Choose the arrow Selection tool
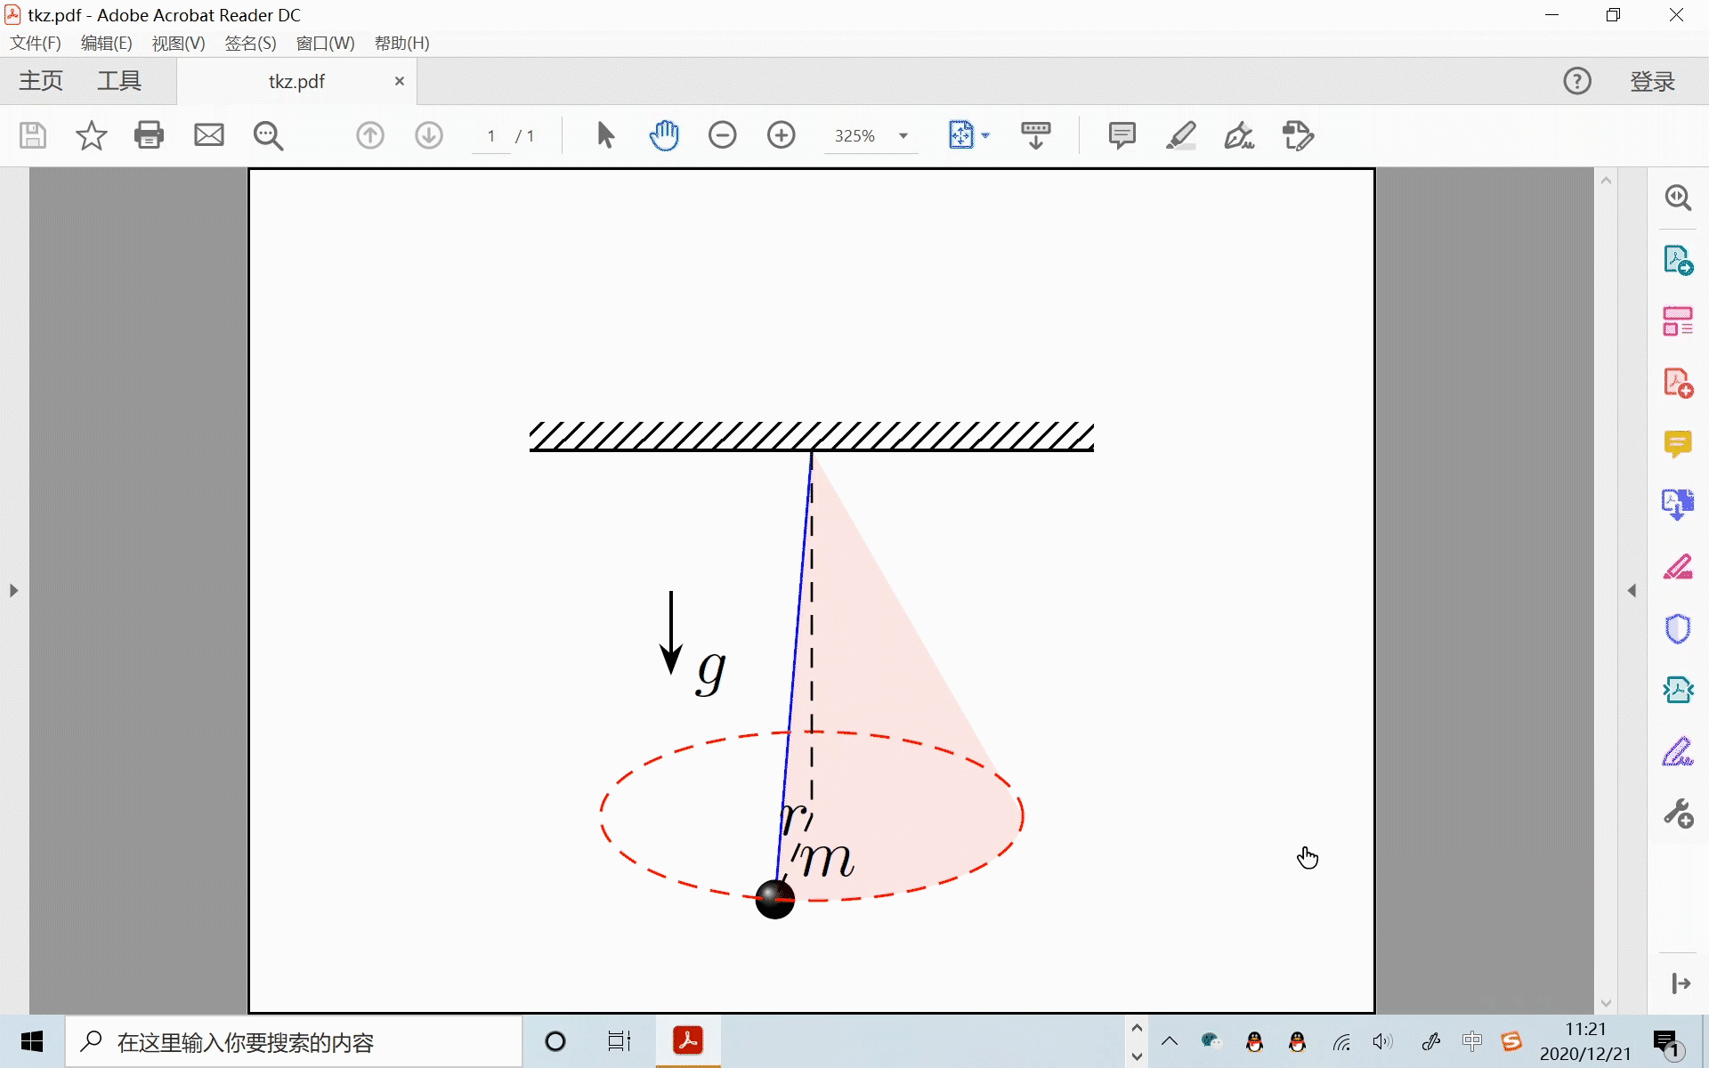 (x=605, y=135)
